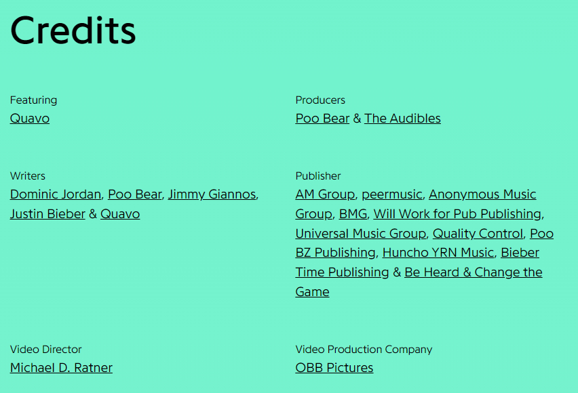
Task: Visit OBB Pictures production company link
Action: pyautogui.click(x=334, y=368)
